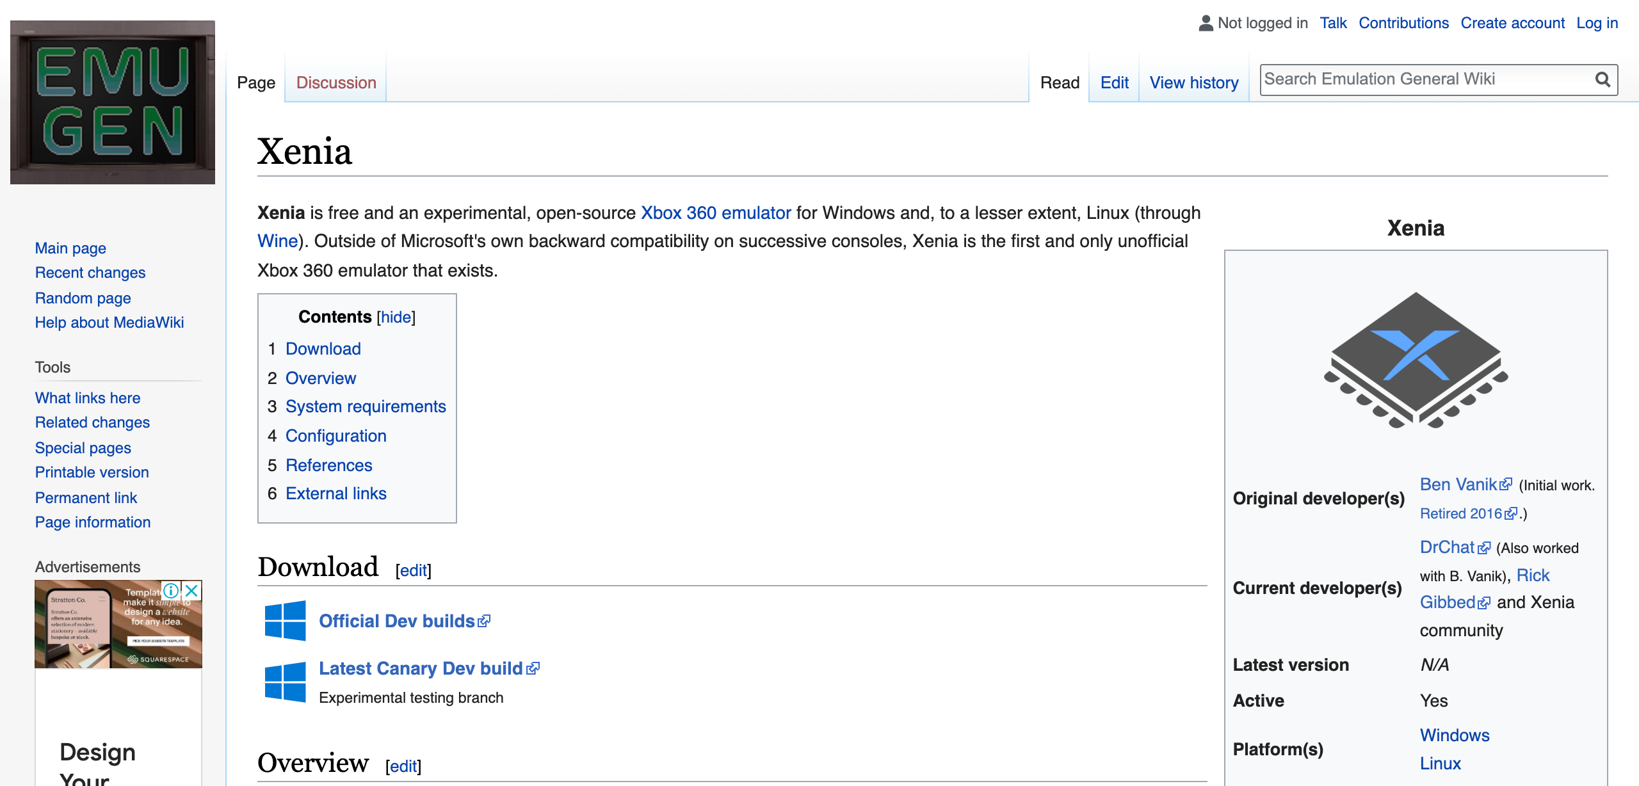Open Permanent link

(86, 498)
